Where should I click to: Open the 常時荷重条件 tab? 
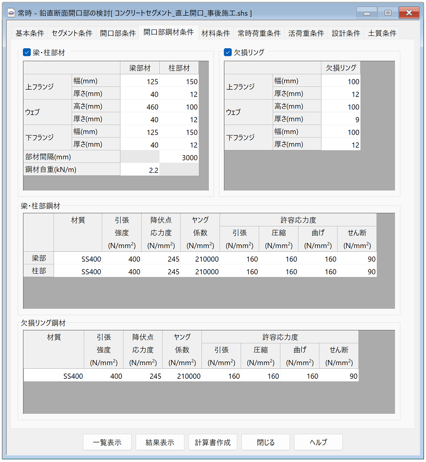pos(259,34)
